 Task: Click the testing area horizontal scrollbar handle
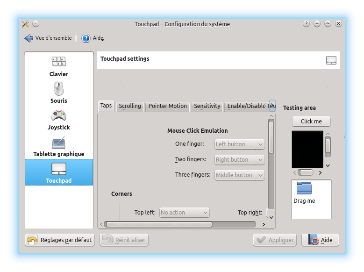point(307,172)
